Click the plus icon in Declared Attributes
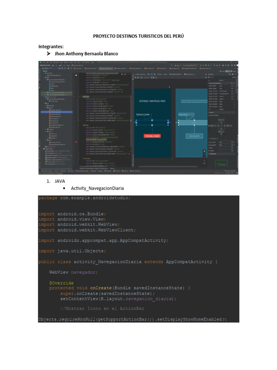 tap(232, 83)
